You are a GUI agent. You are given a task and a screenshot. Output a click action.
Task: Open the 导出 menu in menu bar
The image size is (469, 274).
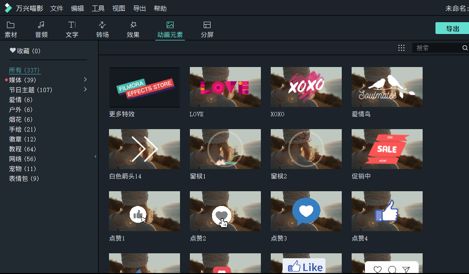pyautogui.click(x=140, y=8)
